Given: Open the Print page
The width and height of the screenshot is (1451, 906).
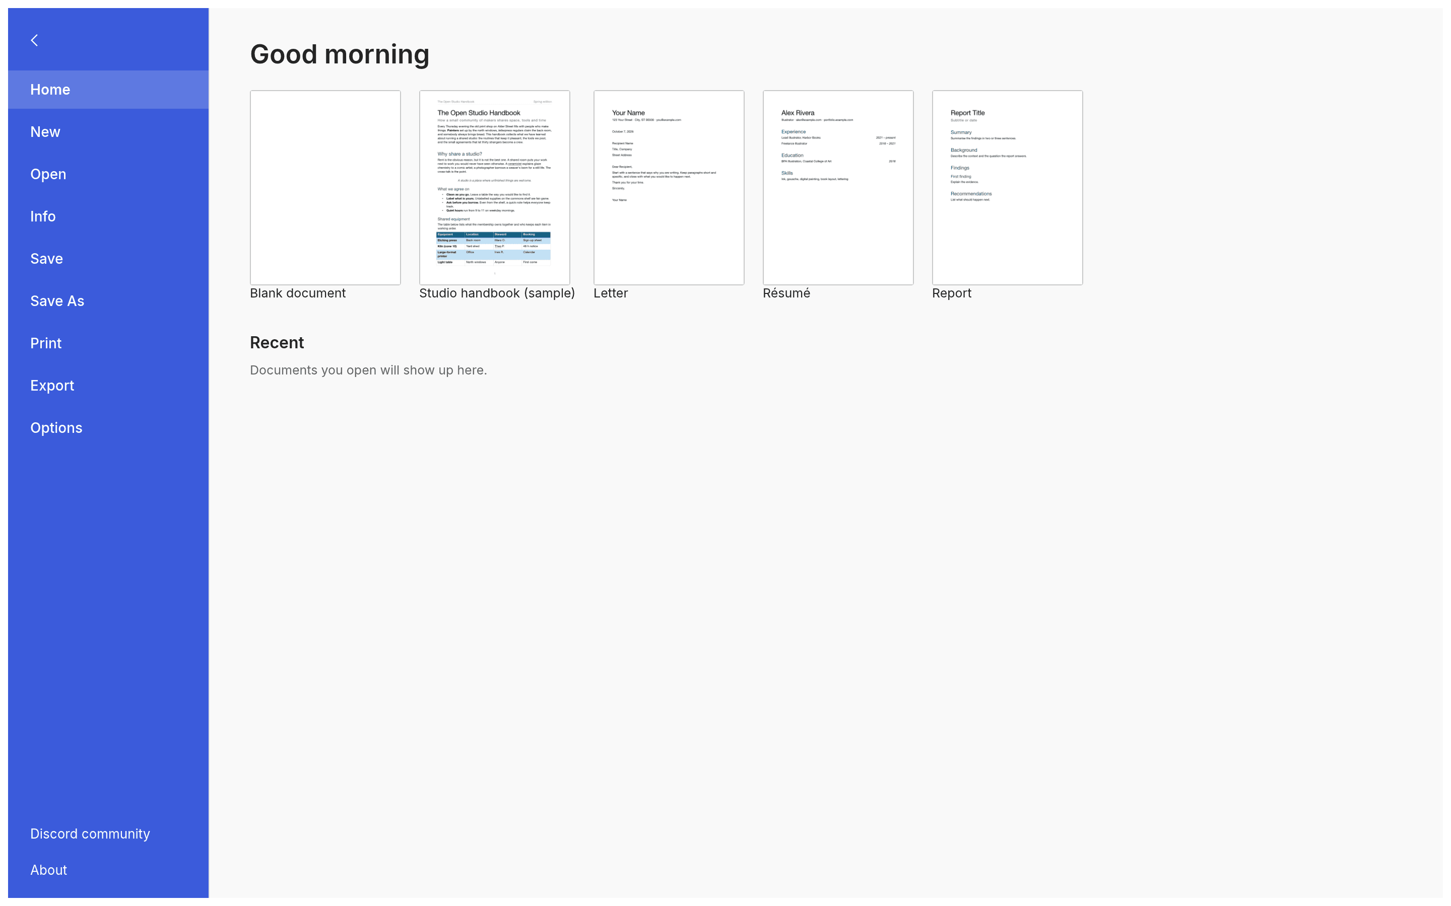Looking at the screenshot, I should tap(108, 343).
